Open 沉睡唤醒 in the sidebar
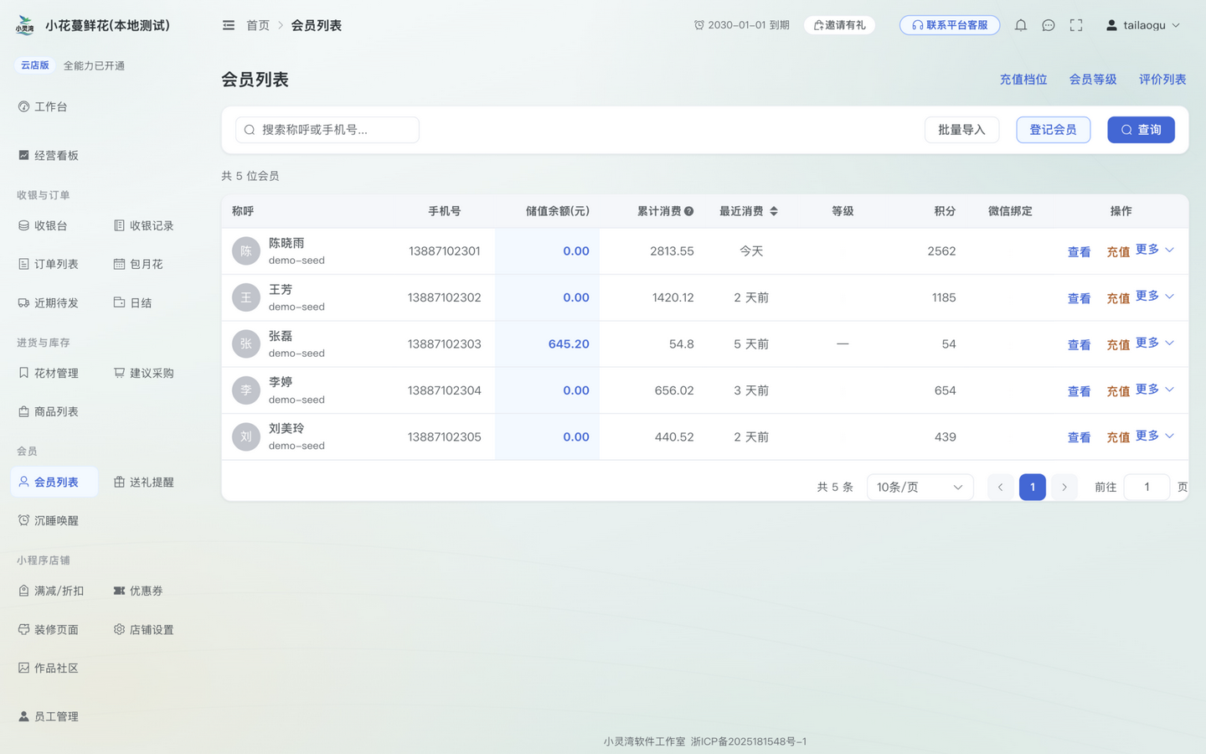The image size is (1206, 754). [49, 520]
